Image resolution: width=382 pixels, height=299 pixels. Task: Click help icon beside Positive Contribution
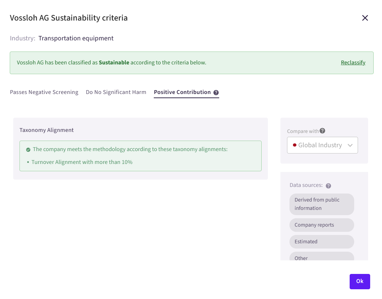(x=216, y=93)
